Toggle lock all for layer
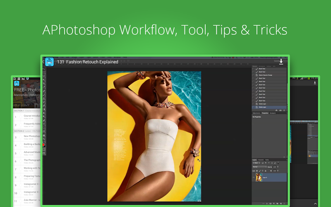The image size is (331, 207). (x=265, y=171)
